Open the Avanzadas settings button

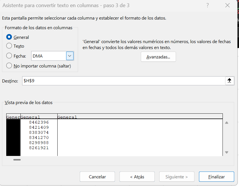(158, 57)
